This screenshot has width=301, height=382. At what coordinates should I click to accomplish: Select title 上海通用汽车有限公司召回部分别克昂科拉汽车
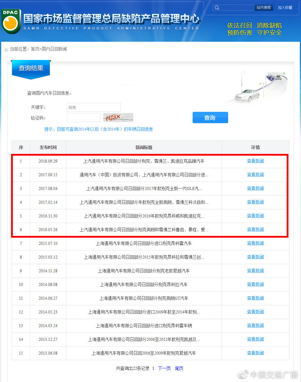click(x=144, y=284)
